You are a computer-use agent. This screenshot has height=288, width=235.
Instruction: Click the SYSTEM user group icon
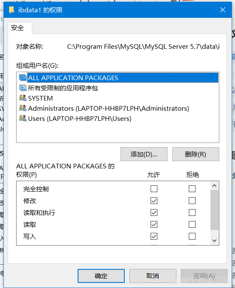[23, 98]
